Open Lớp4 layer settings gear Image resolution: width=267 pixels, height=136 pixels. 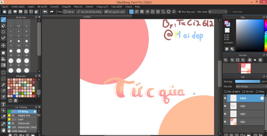coord(262,98)
